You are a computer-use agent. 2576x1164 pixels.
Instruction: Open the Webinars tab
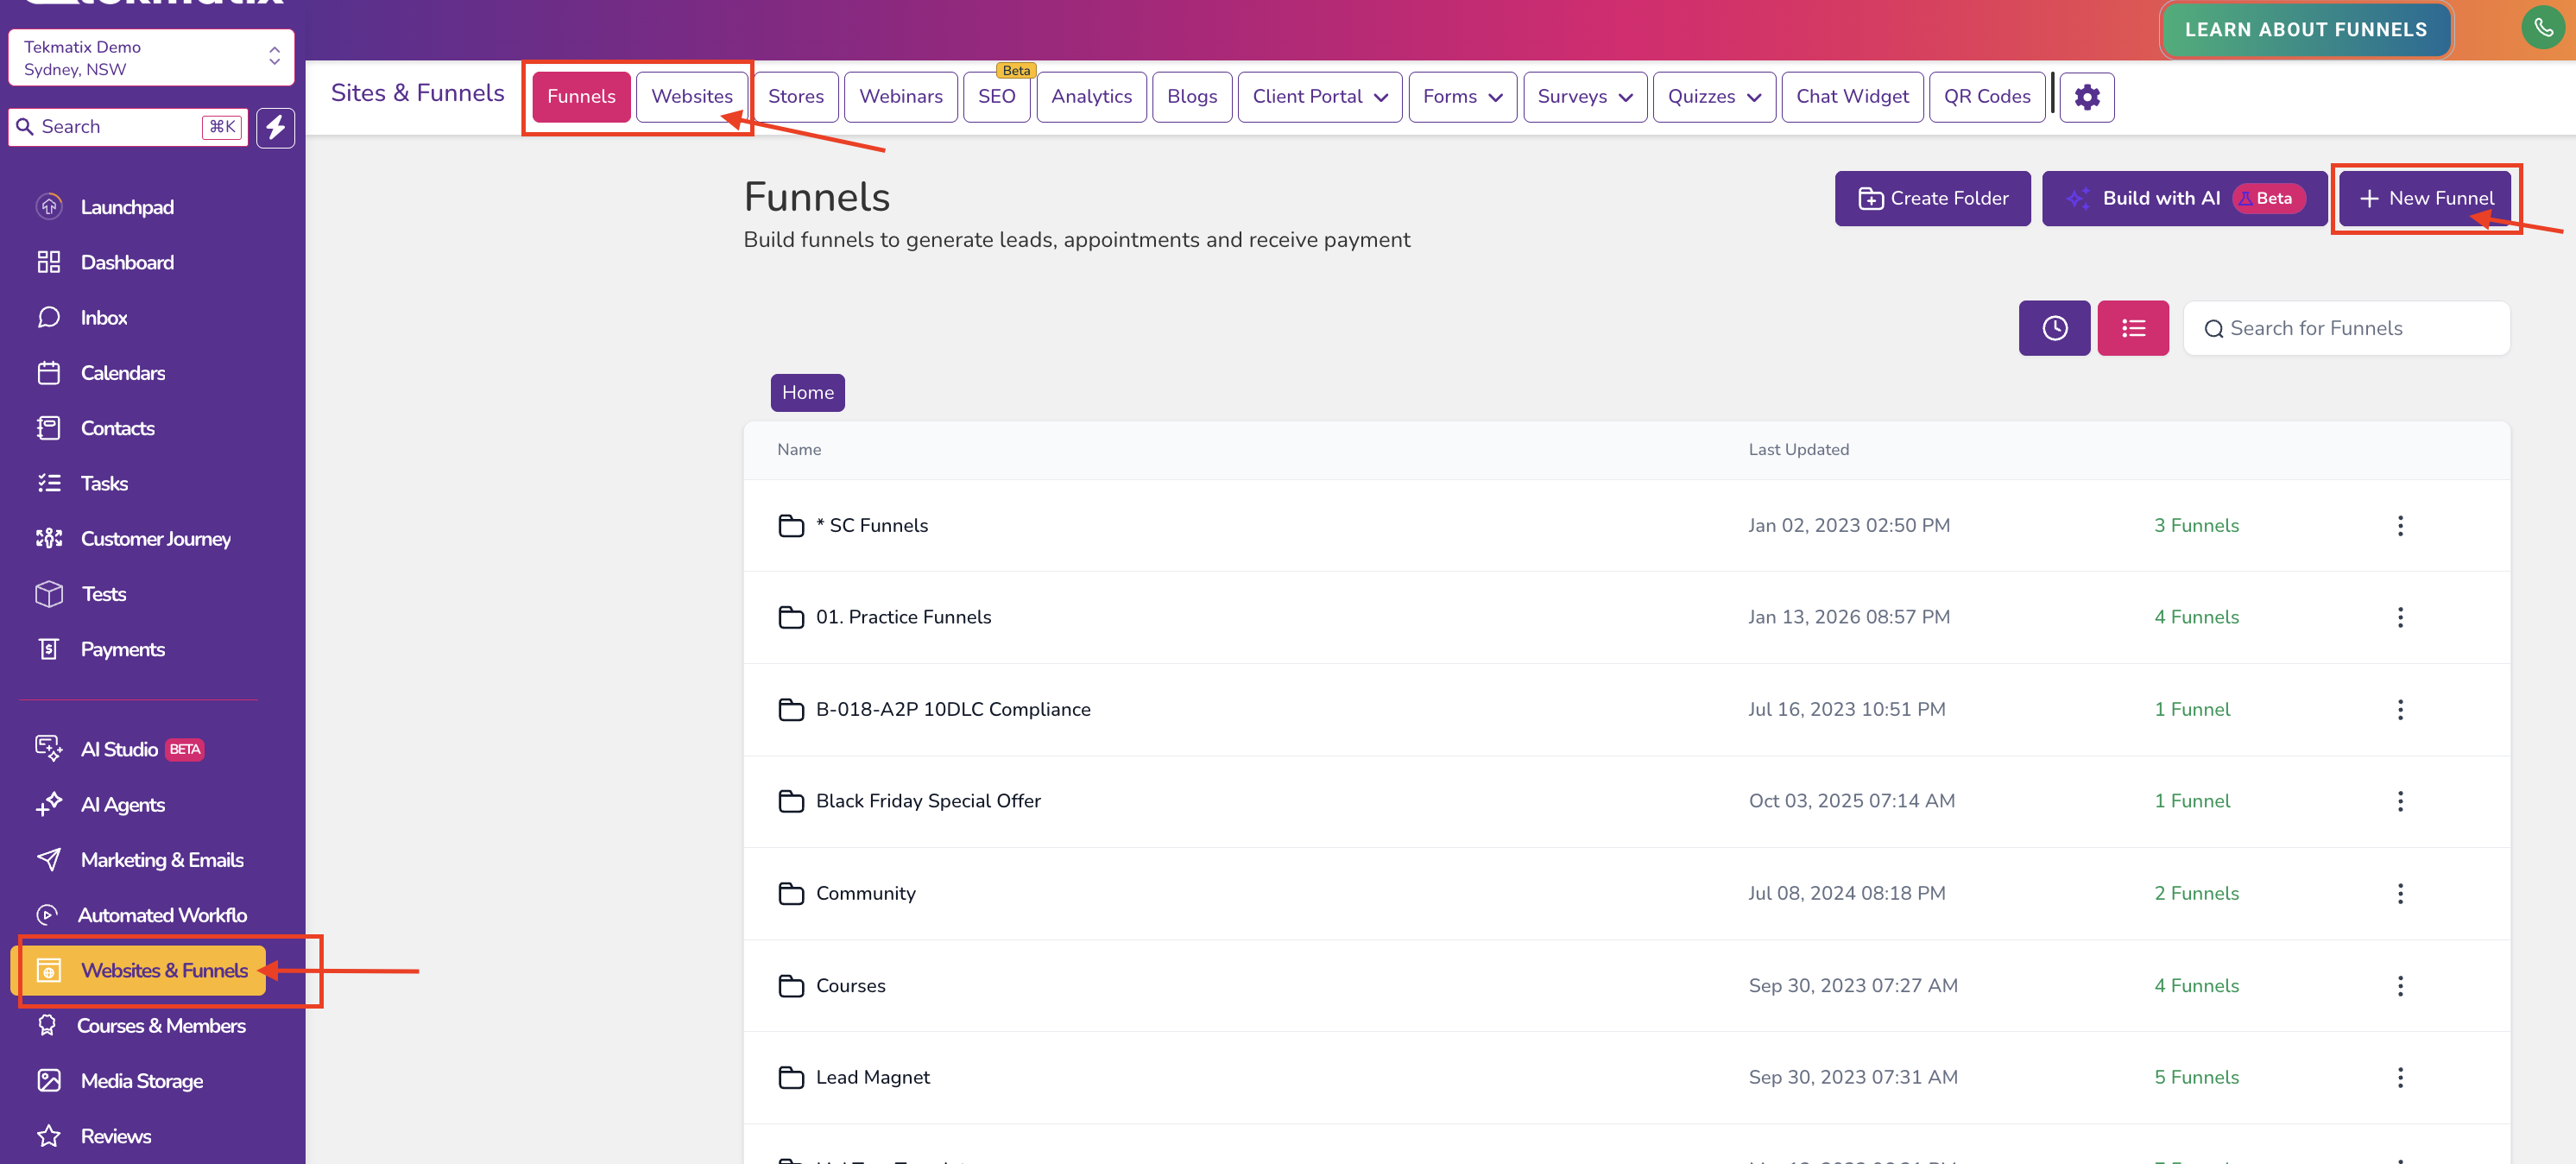900,96
